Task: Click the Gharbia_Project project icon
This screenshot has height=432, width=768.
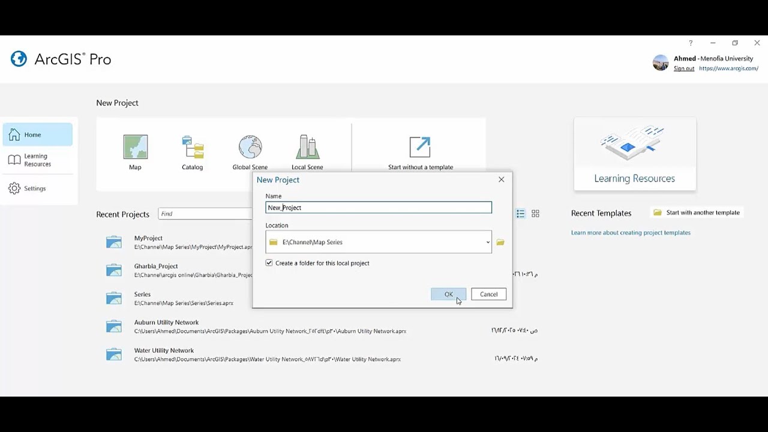Action: coord(114,271)
